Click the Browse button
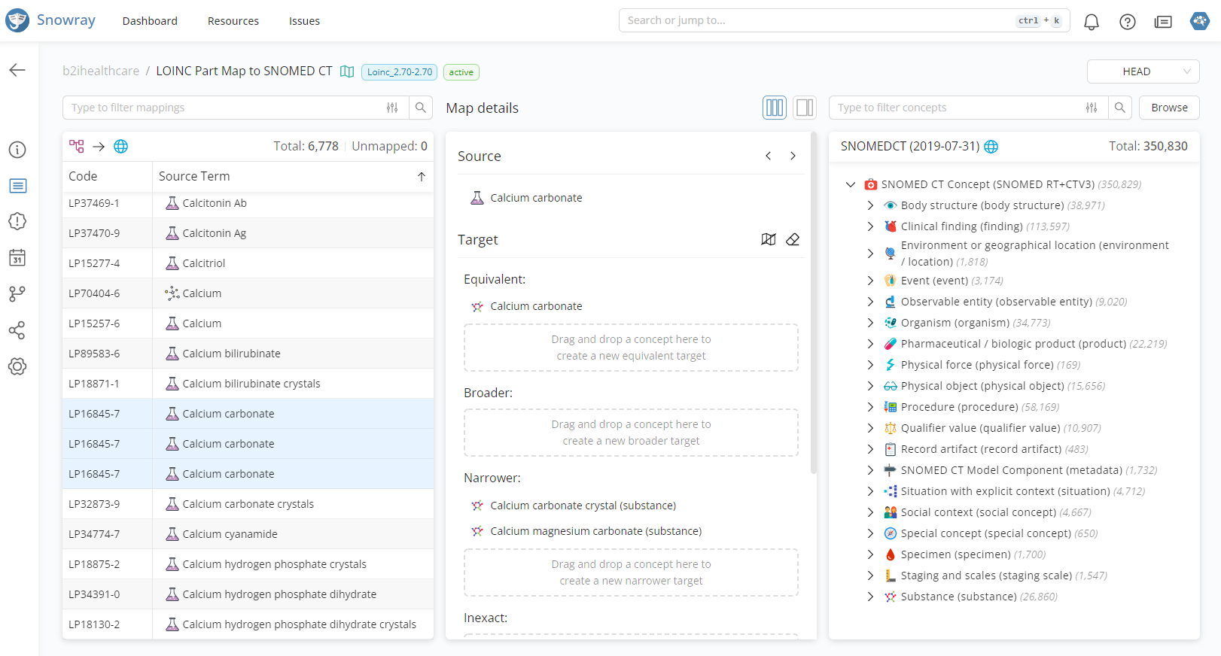This screenshot has height=656, width=1221. coord(1168,108)
